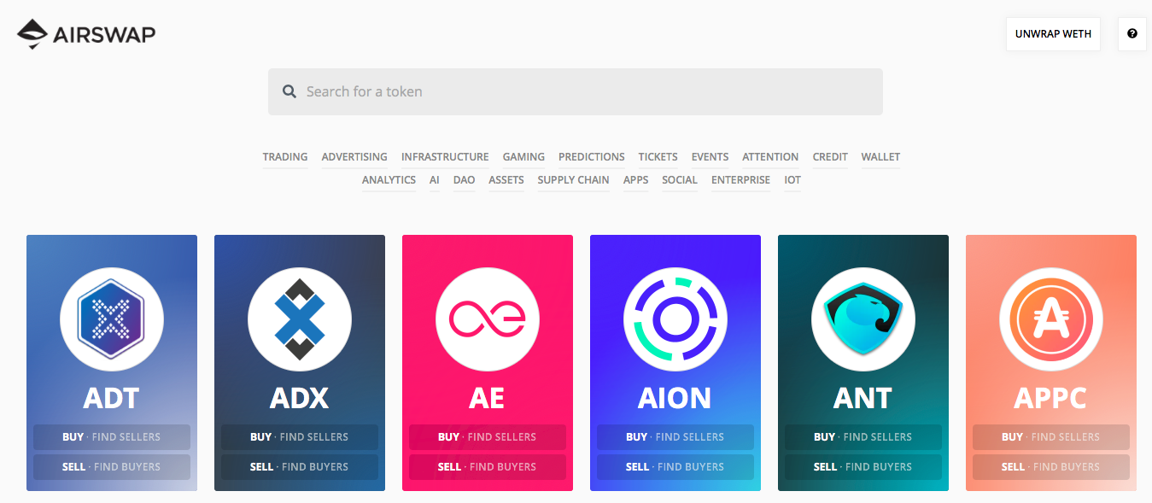Click the Unwrap WETH button

click(1054, 34)
